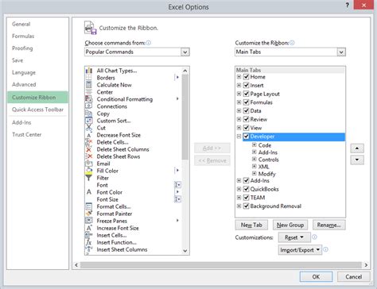Toggle the QuickBooks tab checkbox
This screenshot has width=377, height=289.
246,189
